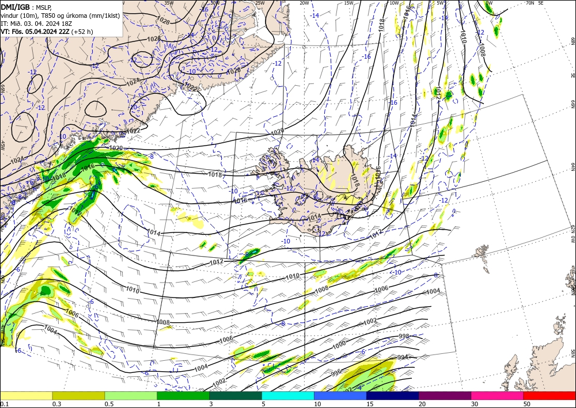Click the legend value '50'
Viewport: 576px width, 408px height.
point(527,404)
